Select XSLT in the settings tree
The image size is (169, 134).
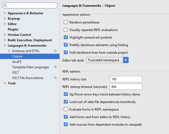16,73
